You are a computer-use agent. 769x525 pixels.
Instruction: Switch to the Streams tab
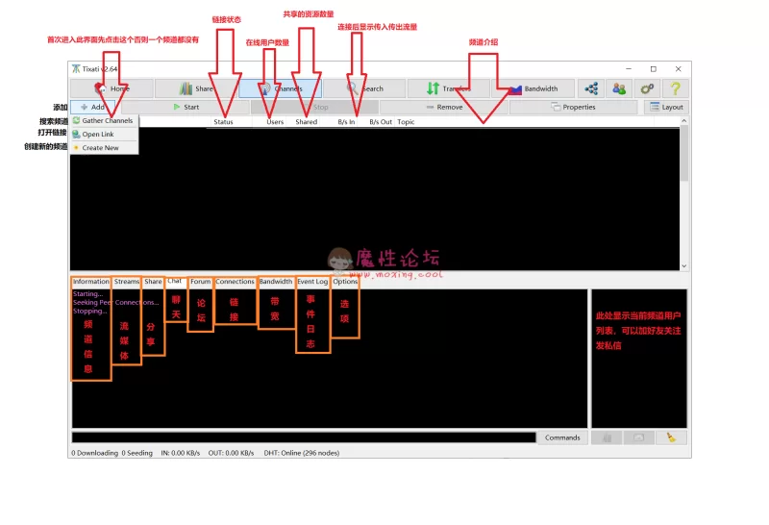(127, 282)
